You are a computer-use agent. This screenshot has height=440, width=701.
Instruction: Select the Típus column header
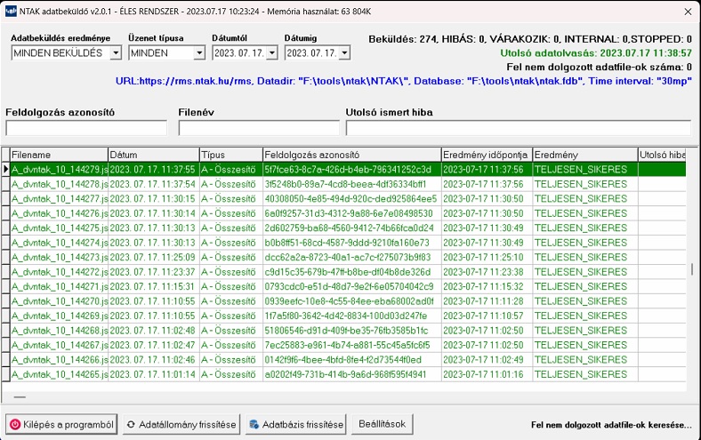point(230,155)
